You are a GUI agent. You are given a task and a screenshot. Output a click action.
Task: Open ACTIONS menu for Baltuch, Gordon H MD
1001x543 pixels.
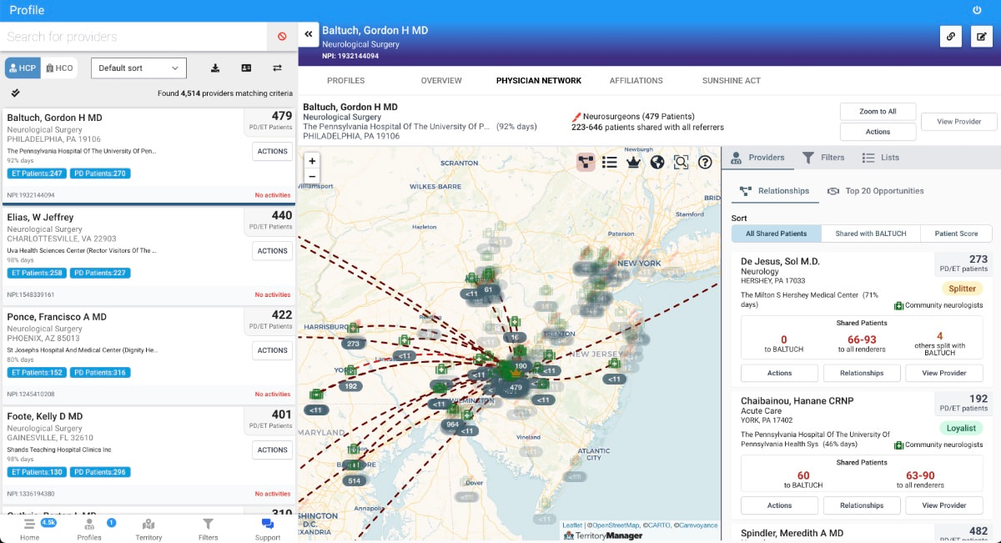(x=273, y=151)
